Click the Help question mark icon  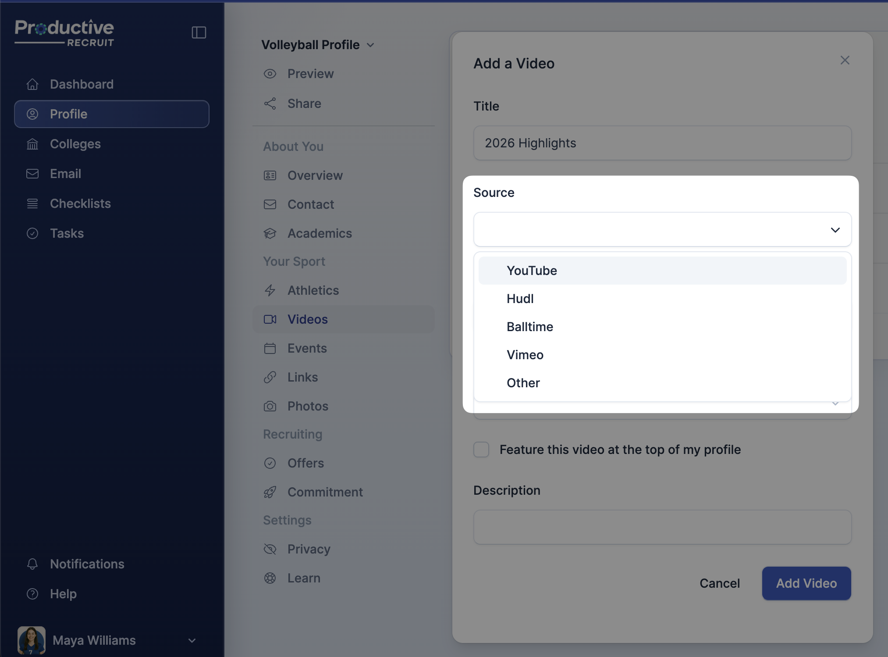(x=32, y=594)
